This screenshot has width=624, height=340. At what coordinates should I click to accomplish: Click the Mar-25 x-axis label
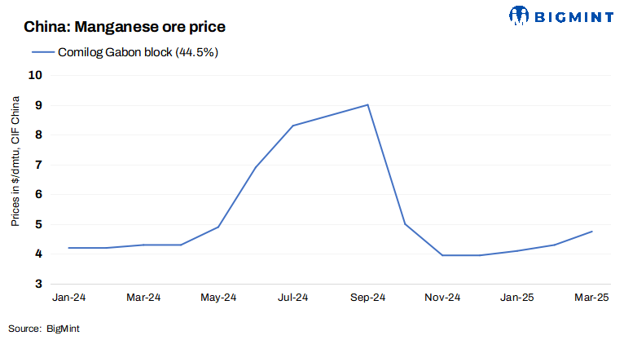592,298
